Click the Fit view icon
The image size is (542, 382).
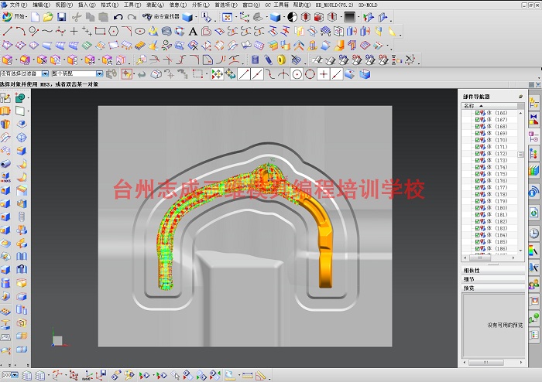[x=227, y=17]
